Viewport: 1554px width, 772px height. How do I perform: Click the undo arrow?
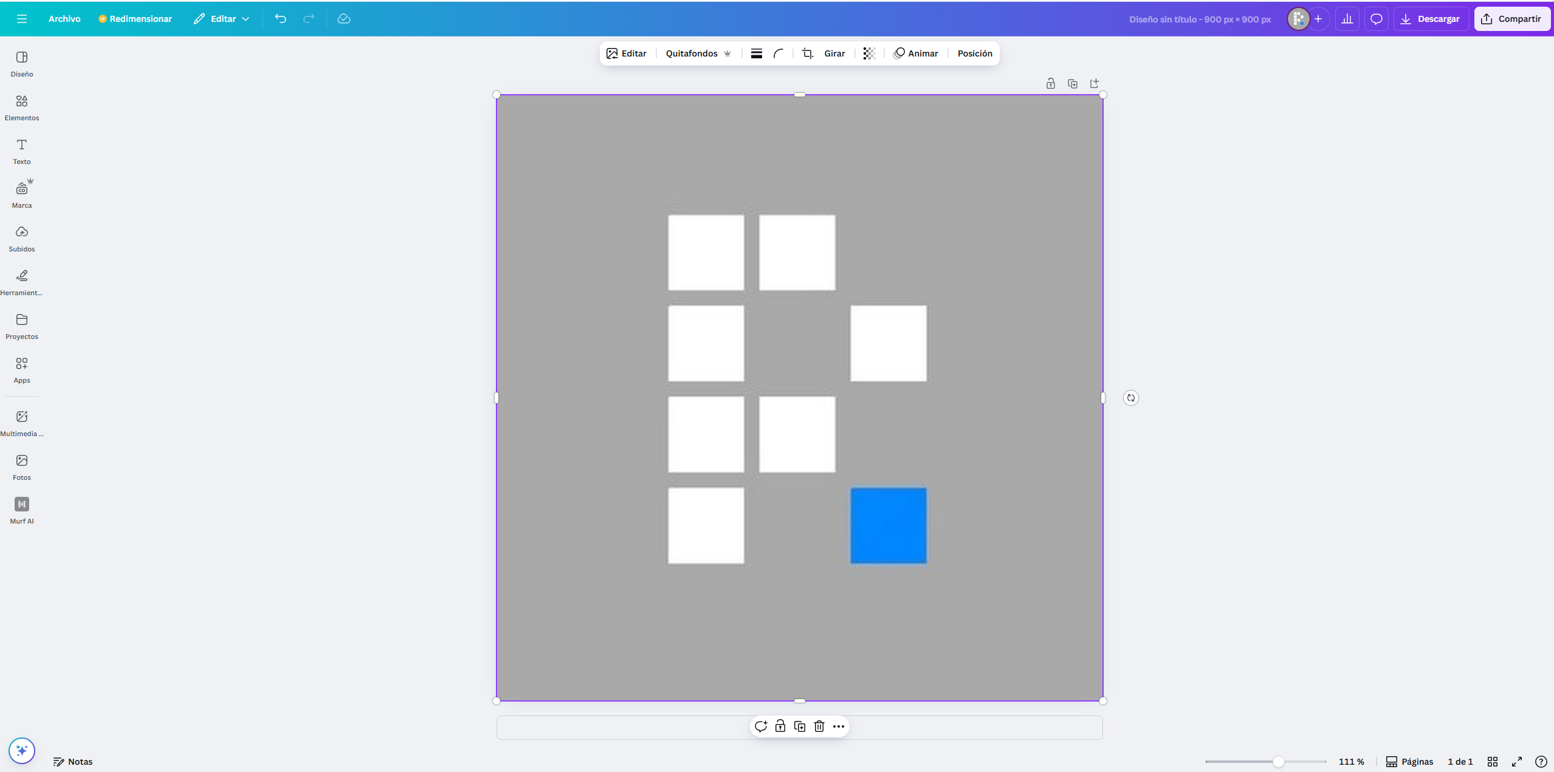280,19
